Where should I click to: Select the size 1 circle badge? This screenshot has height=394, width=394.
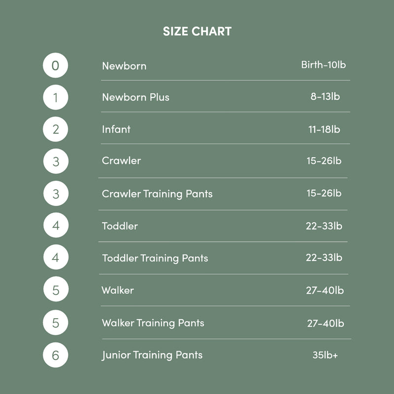pyautogui.click(x=55, y=97)
